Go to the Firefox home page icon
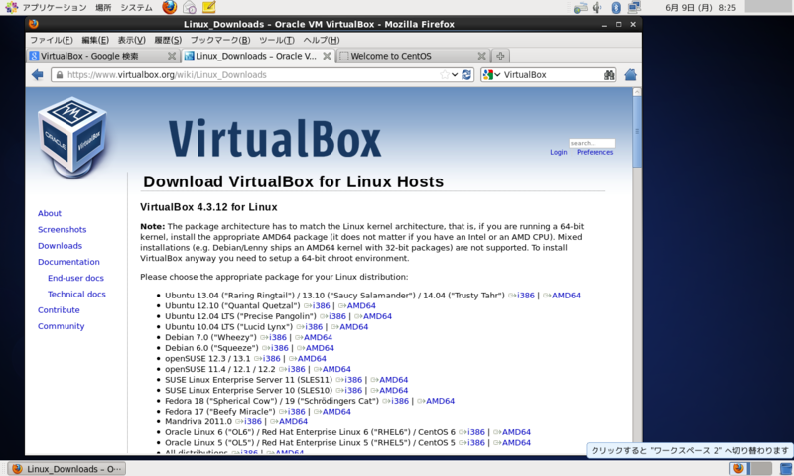 pos(630,74)
